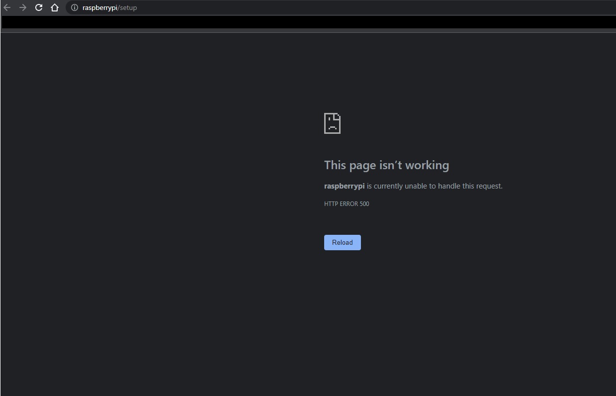View site permissions via the address bar icon
The width and height of the screenshot is (616, 396).
(74, 7)
